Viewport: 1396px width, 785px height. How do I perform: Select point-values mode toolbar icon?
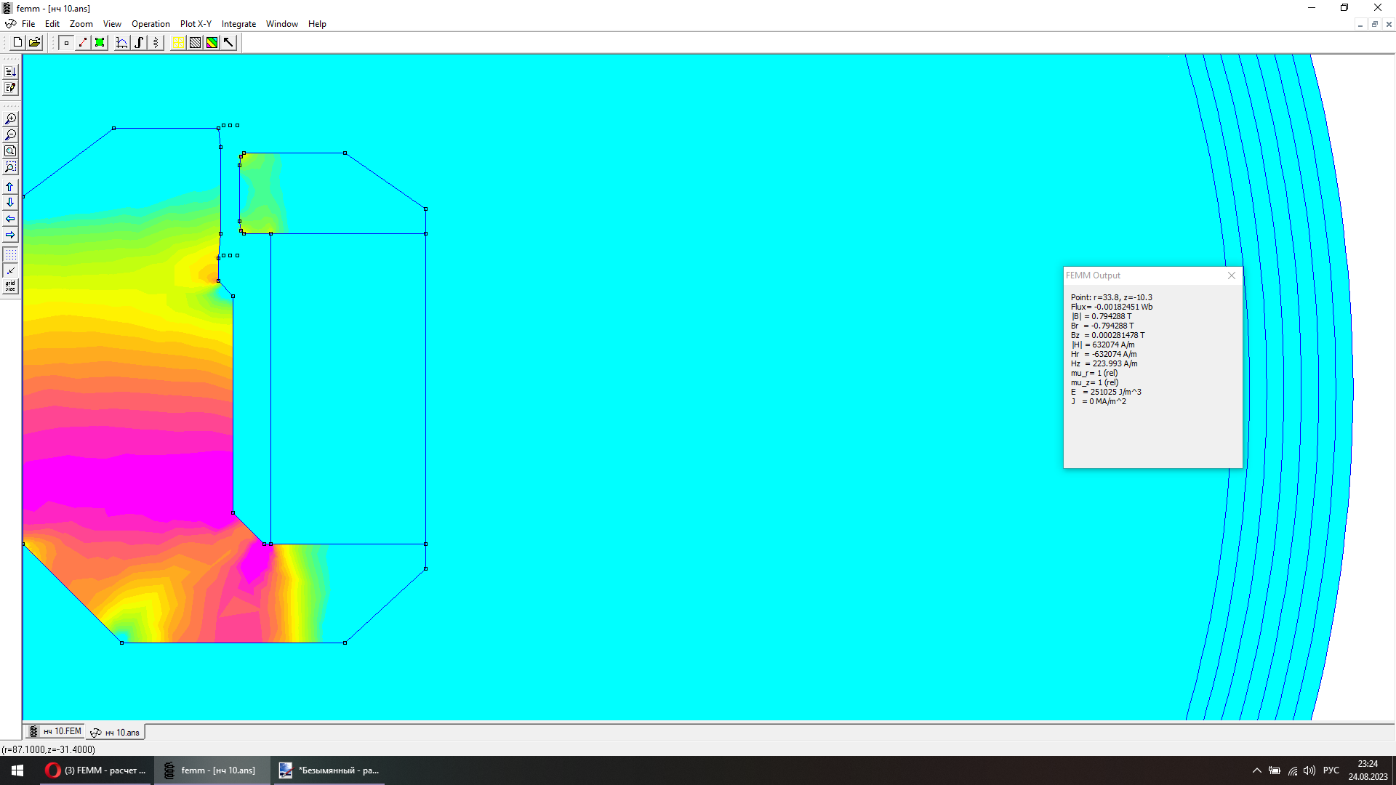click(x=66, y=43)
